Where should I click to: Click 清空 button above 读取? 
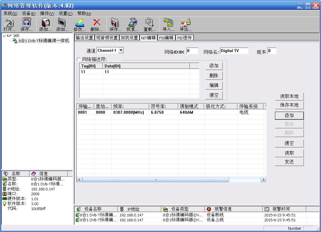pyautogui.click(x=289, y=143)
